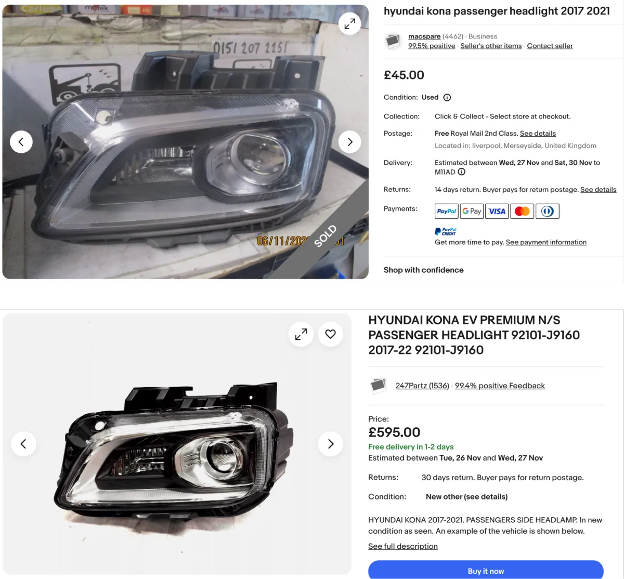The width and height of the screenshot is (624, 579).
Task: Click the Buy it now button
Action: point(486,570)
